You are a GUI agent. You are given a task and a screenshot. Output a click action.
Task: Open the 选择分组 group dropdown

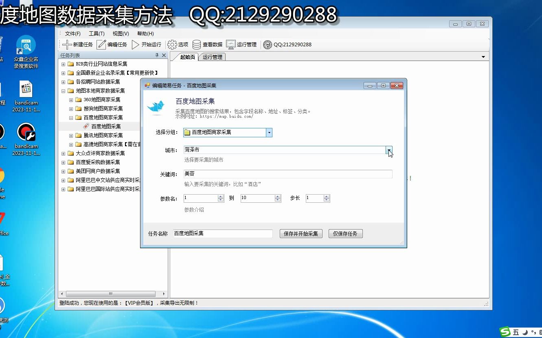coord(269,132)
